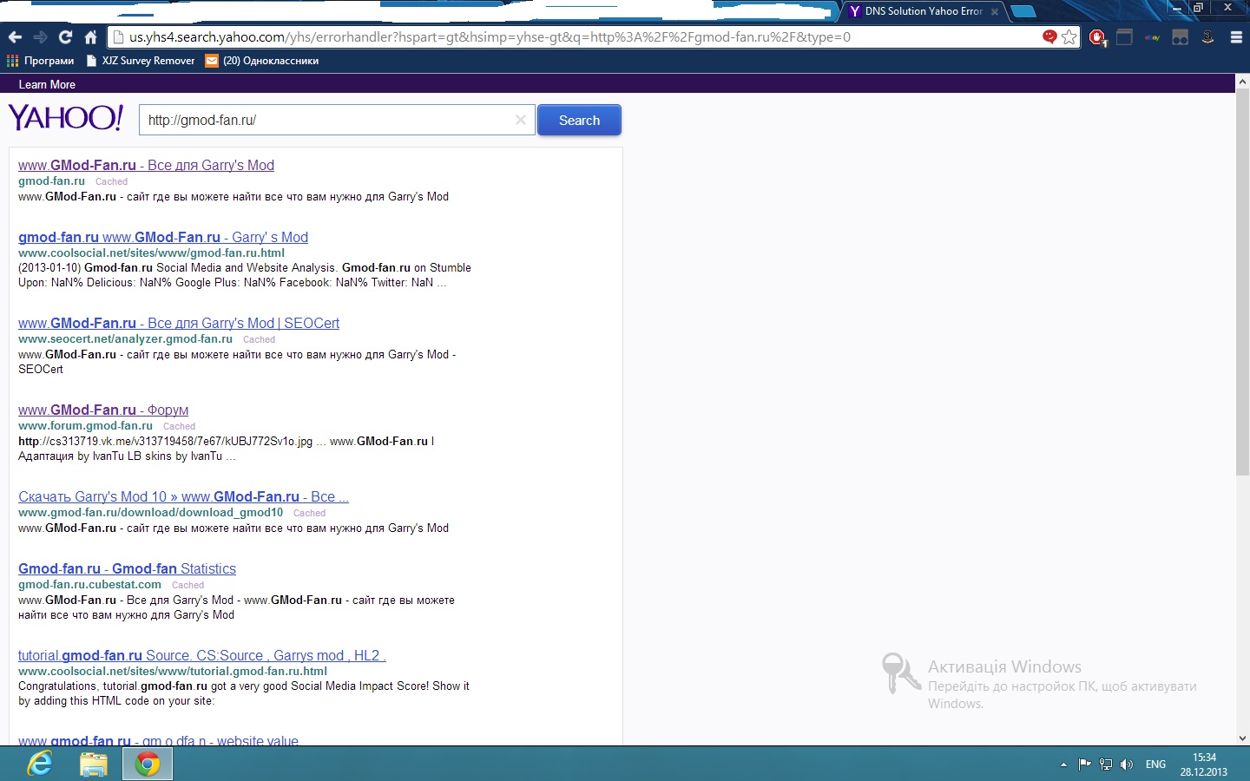
Task: Open the 'website value' result title
Action: point(158,740)
